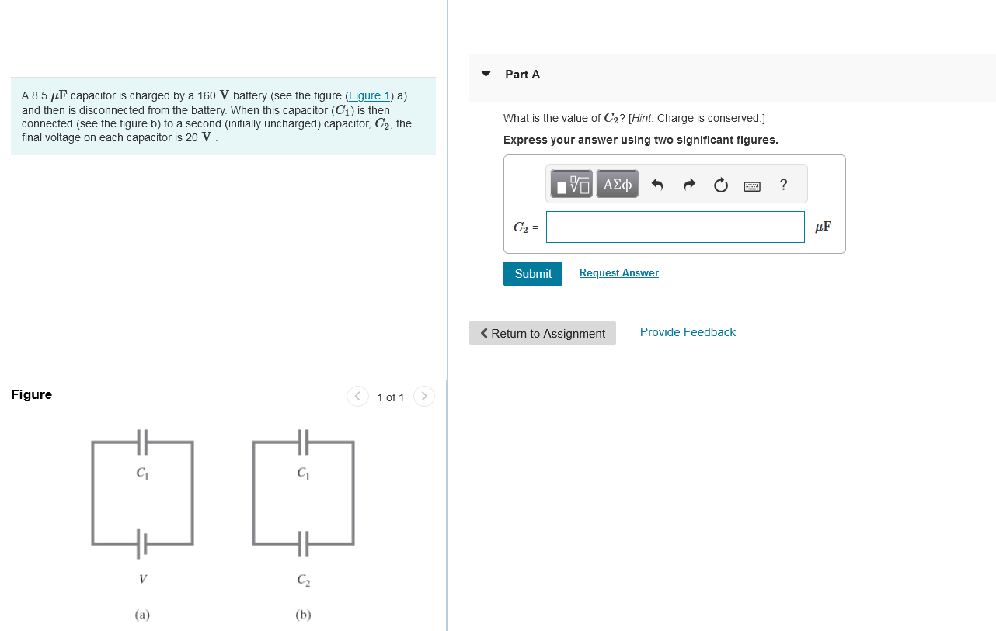Expand the figure pagination showing 1 of 1
This screenshot has width=996, height=631.
(x=390, y=397)
